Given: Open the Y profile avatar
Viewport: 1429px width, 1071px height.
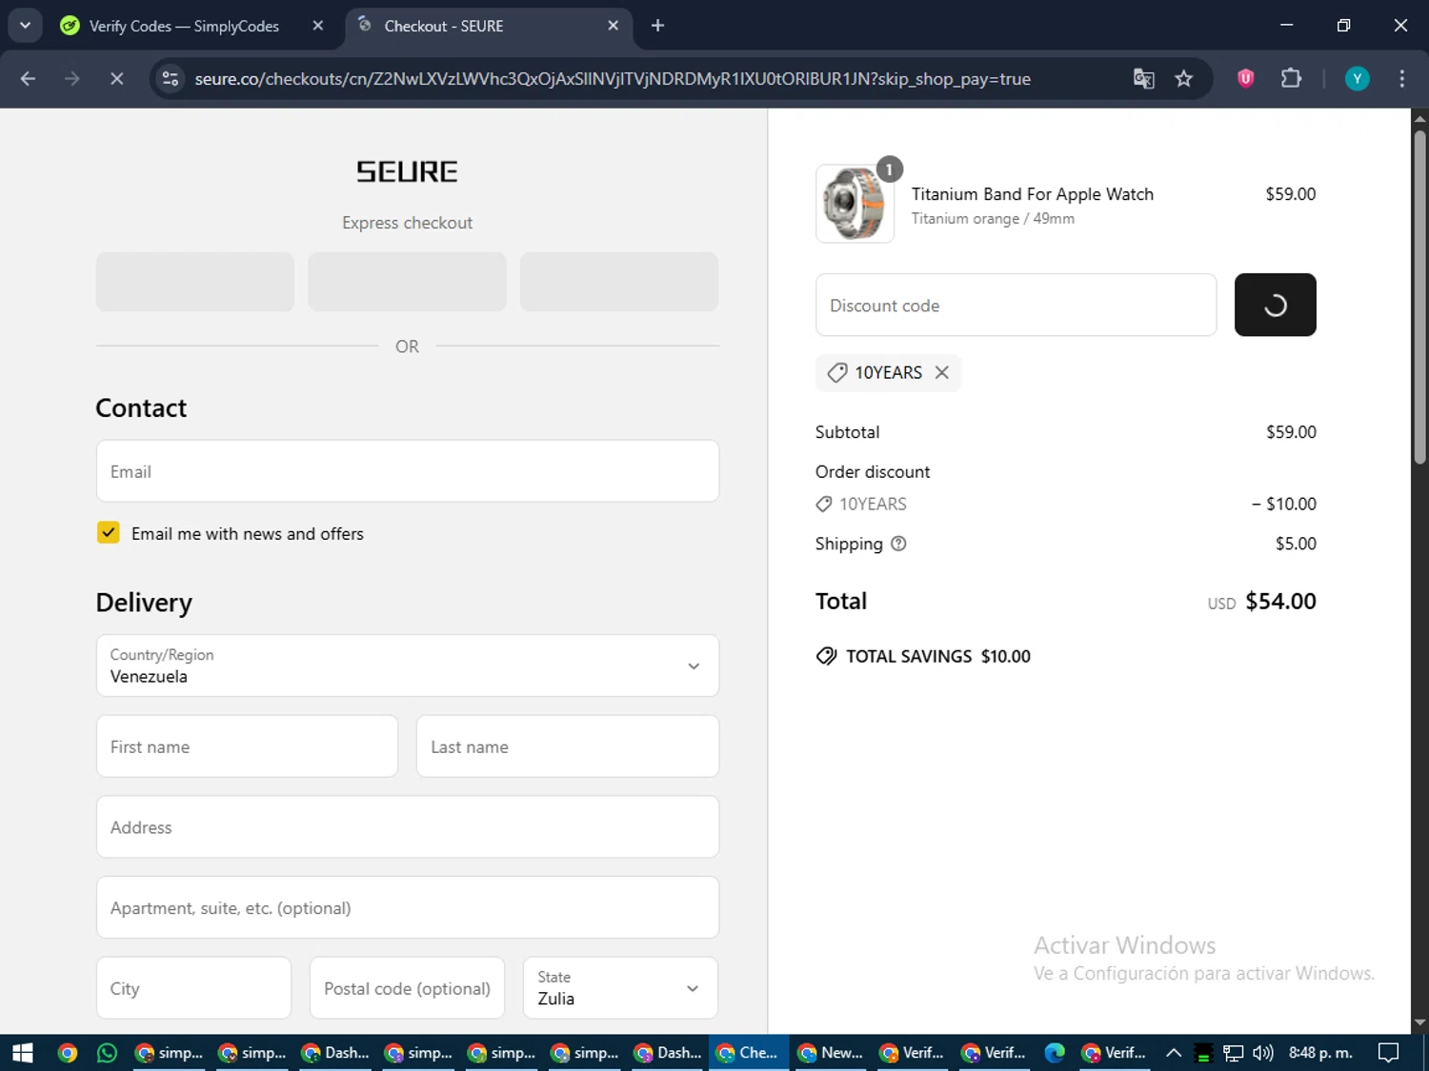Looking at the screenshot, I should (x=1357, y=78).
